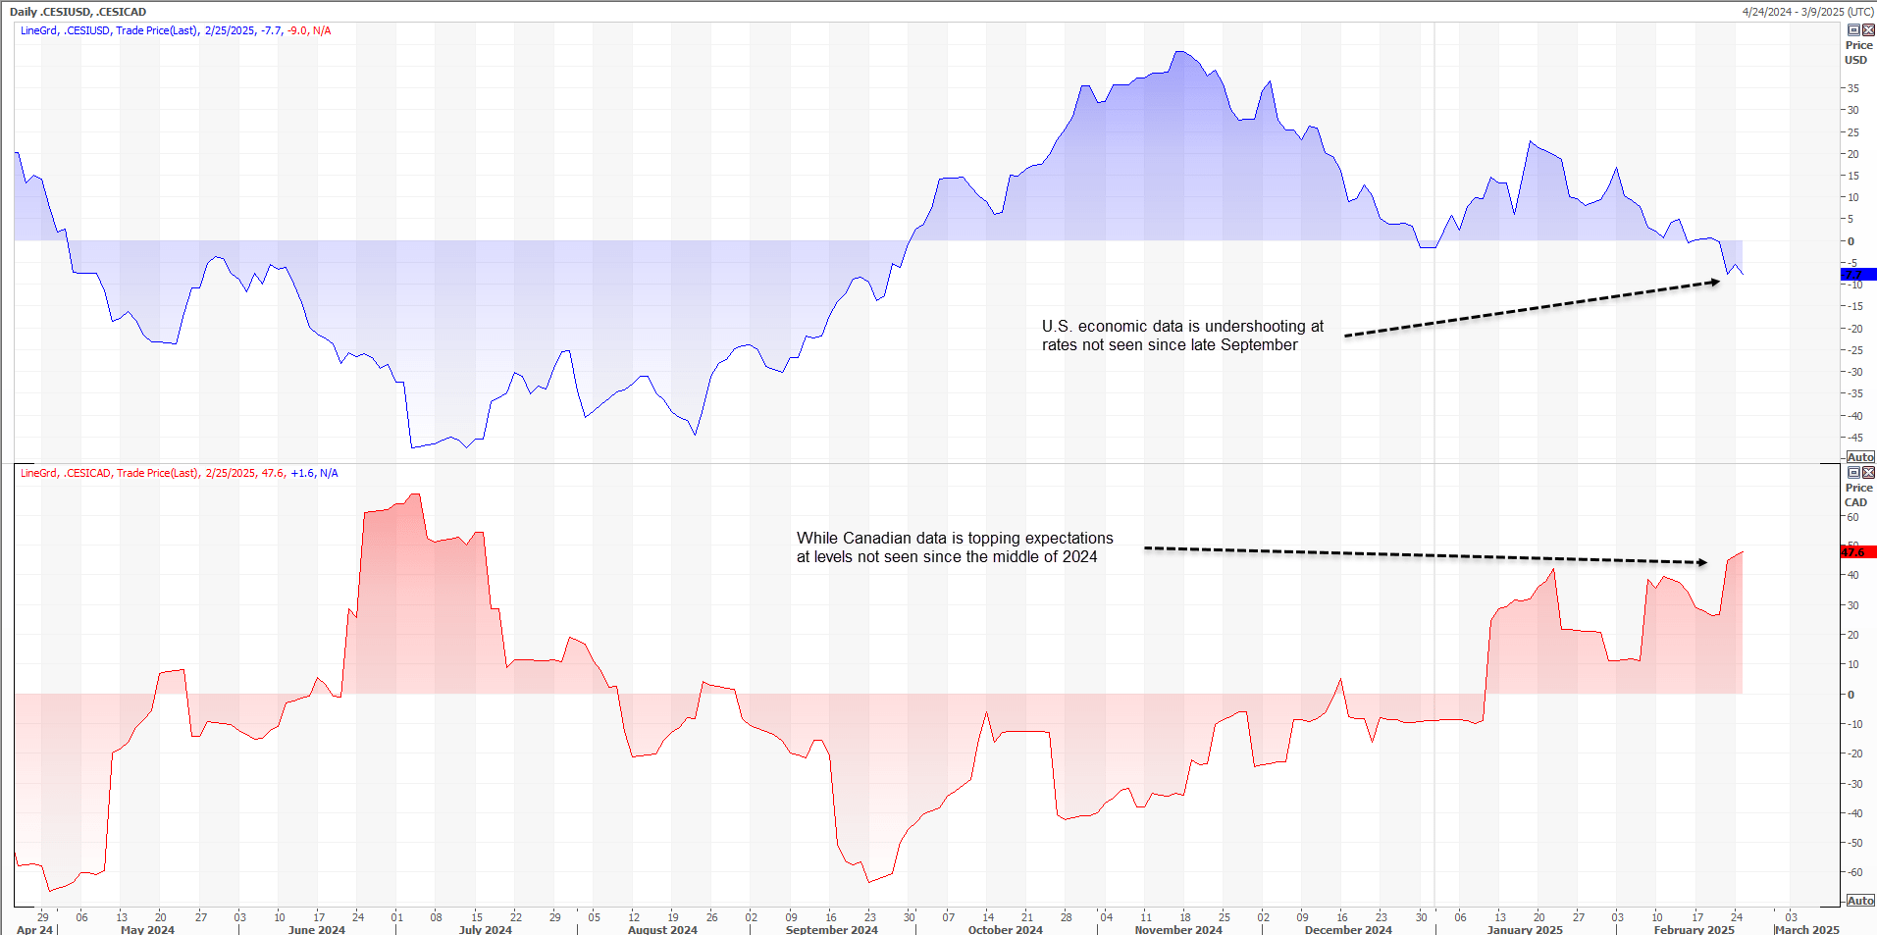The height and width of the screenshot is (935, 1877).
Task: Click July 2024 on the time axis
Action: [486, 929]
